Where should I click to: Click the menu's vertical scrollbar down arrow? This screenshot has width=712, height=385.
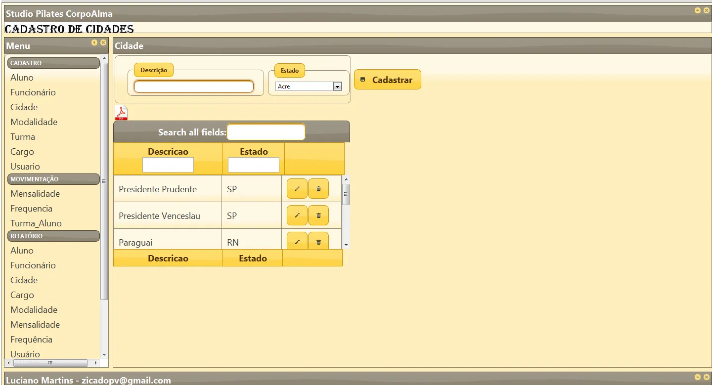click(x=104, y=354)
